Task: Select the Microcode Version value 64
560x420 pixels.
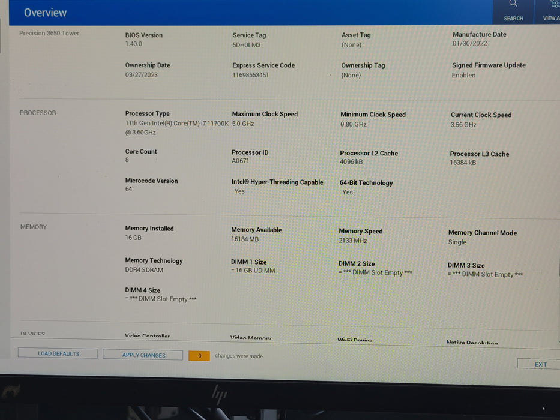Action: click(128, 189)
